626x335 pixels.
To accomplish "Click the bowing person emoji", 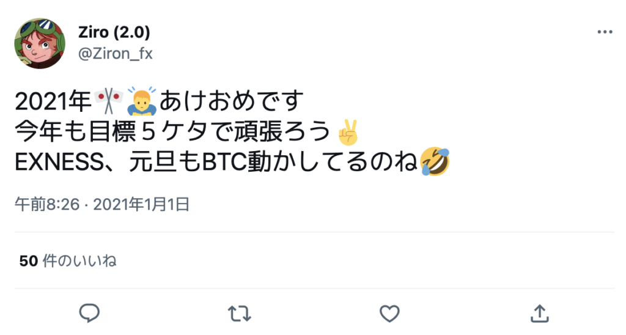I will (x=142, y=101).
